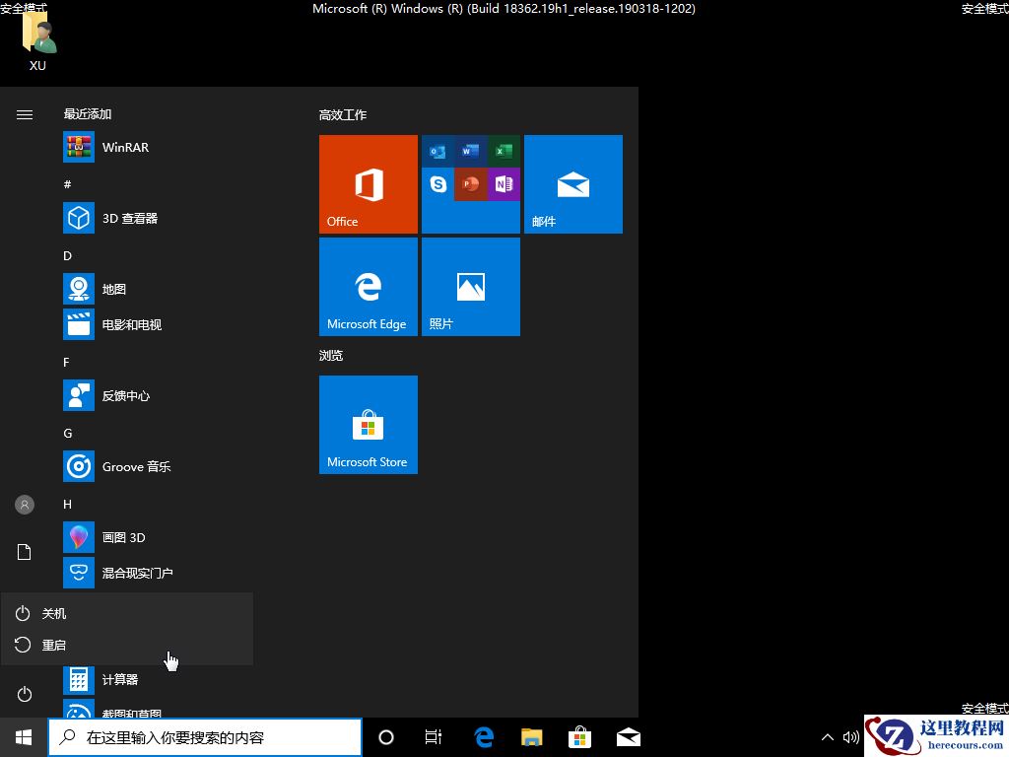Screen dimensions: 1009x757
Task: Select 重启 from power menu
Action: tap(54, 646)
